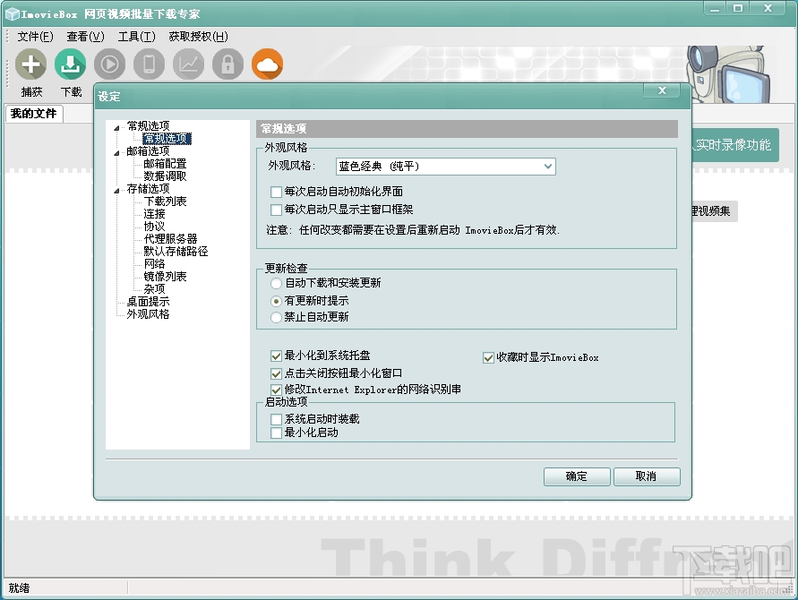Enable 系统启动时装载 startup option
The width and height of the screenshot is (798, 600).
[275, 417]
